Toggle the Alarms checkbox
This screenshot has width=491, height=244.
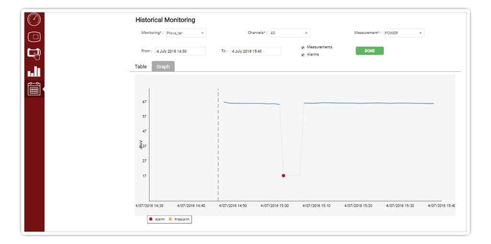pos(303,55)
